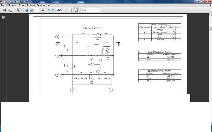The image size is (212, 132).
Task: Click the zoom out minus button
Action: pos(49,10)
